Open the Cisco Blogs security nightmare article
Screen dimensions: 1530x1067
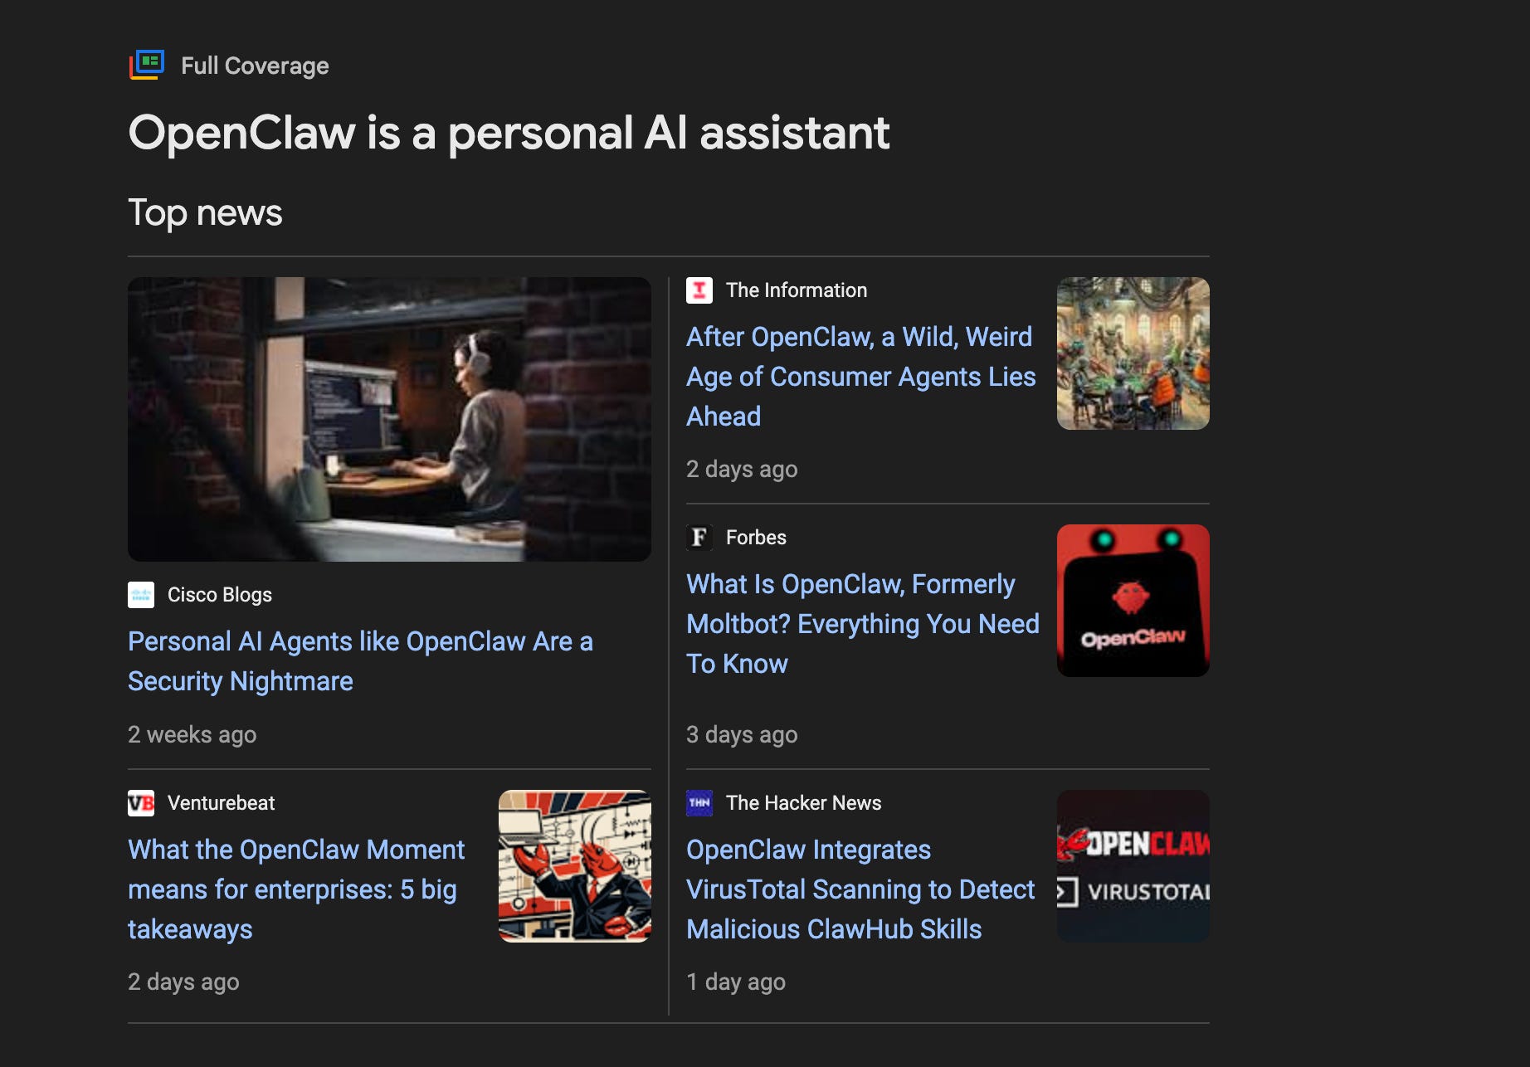coord(360,661)
